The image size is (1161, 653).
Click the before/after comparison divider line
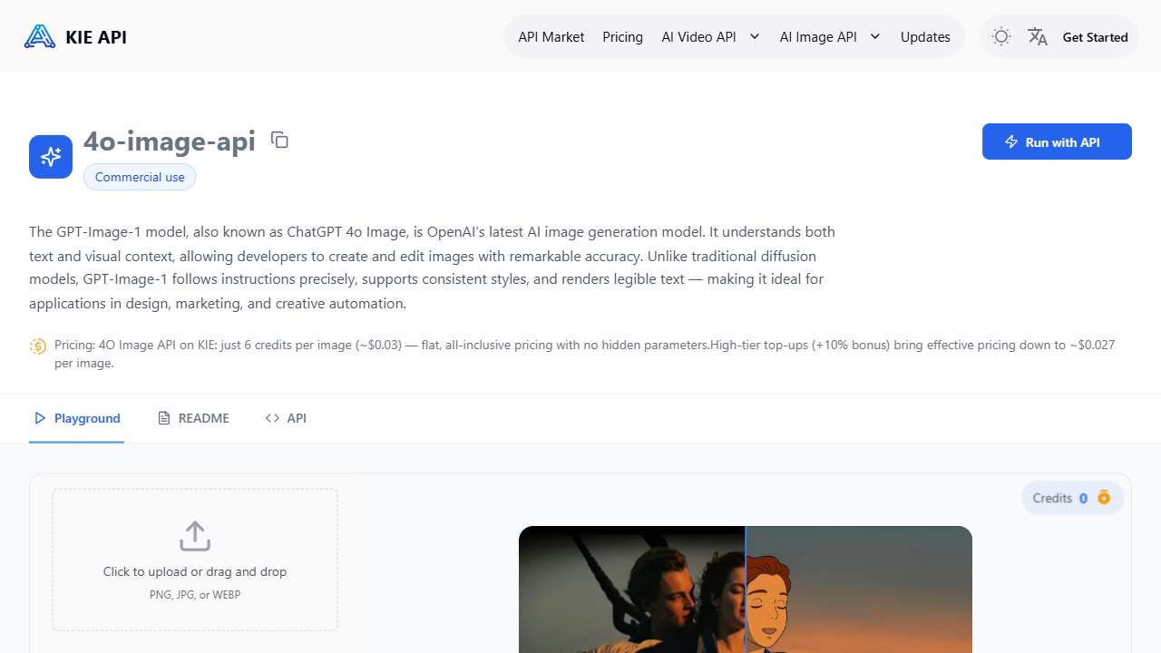(x=746, y=590)
